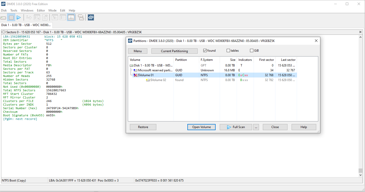Image resolution: width=365 pixels, height=192 pixels.
Task: Select the $Volume 02 found row
Action: 213,80
